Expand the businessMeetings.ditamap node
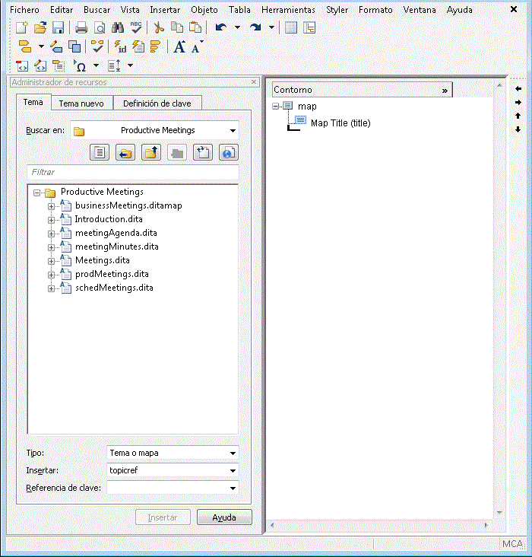The width and height of the screenshot is (532, 557). pos(51,206)
